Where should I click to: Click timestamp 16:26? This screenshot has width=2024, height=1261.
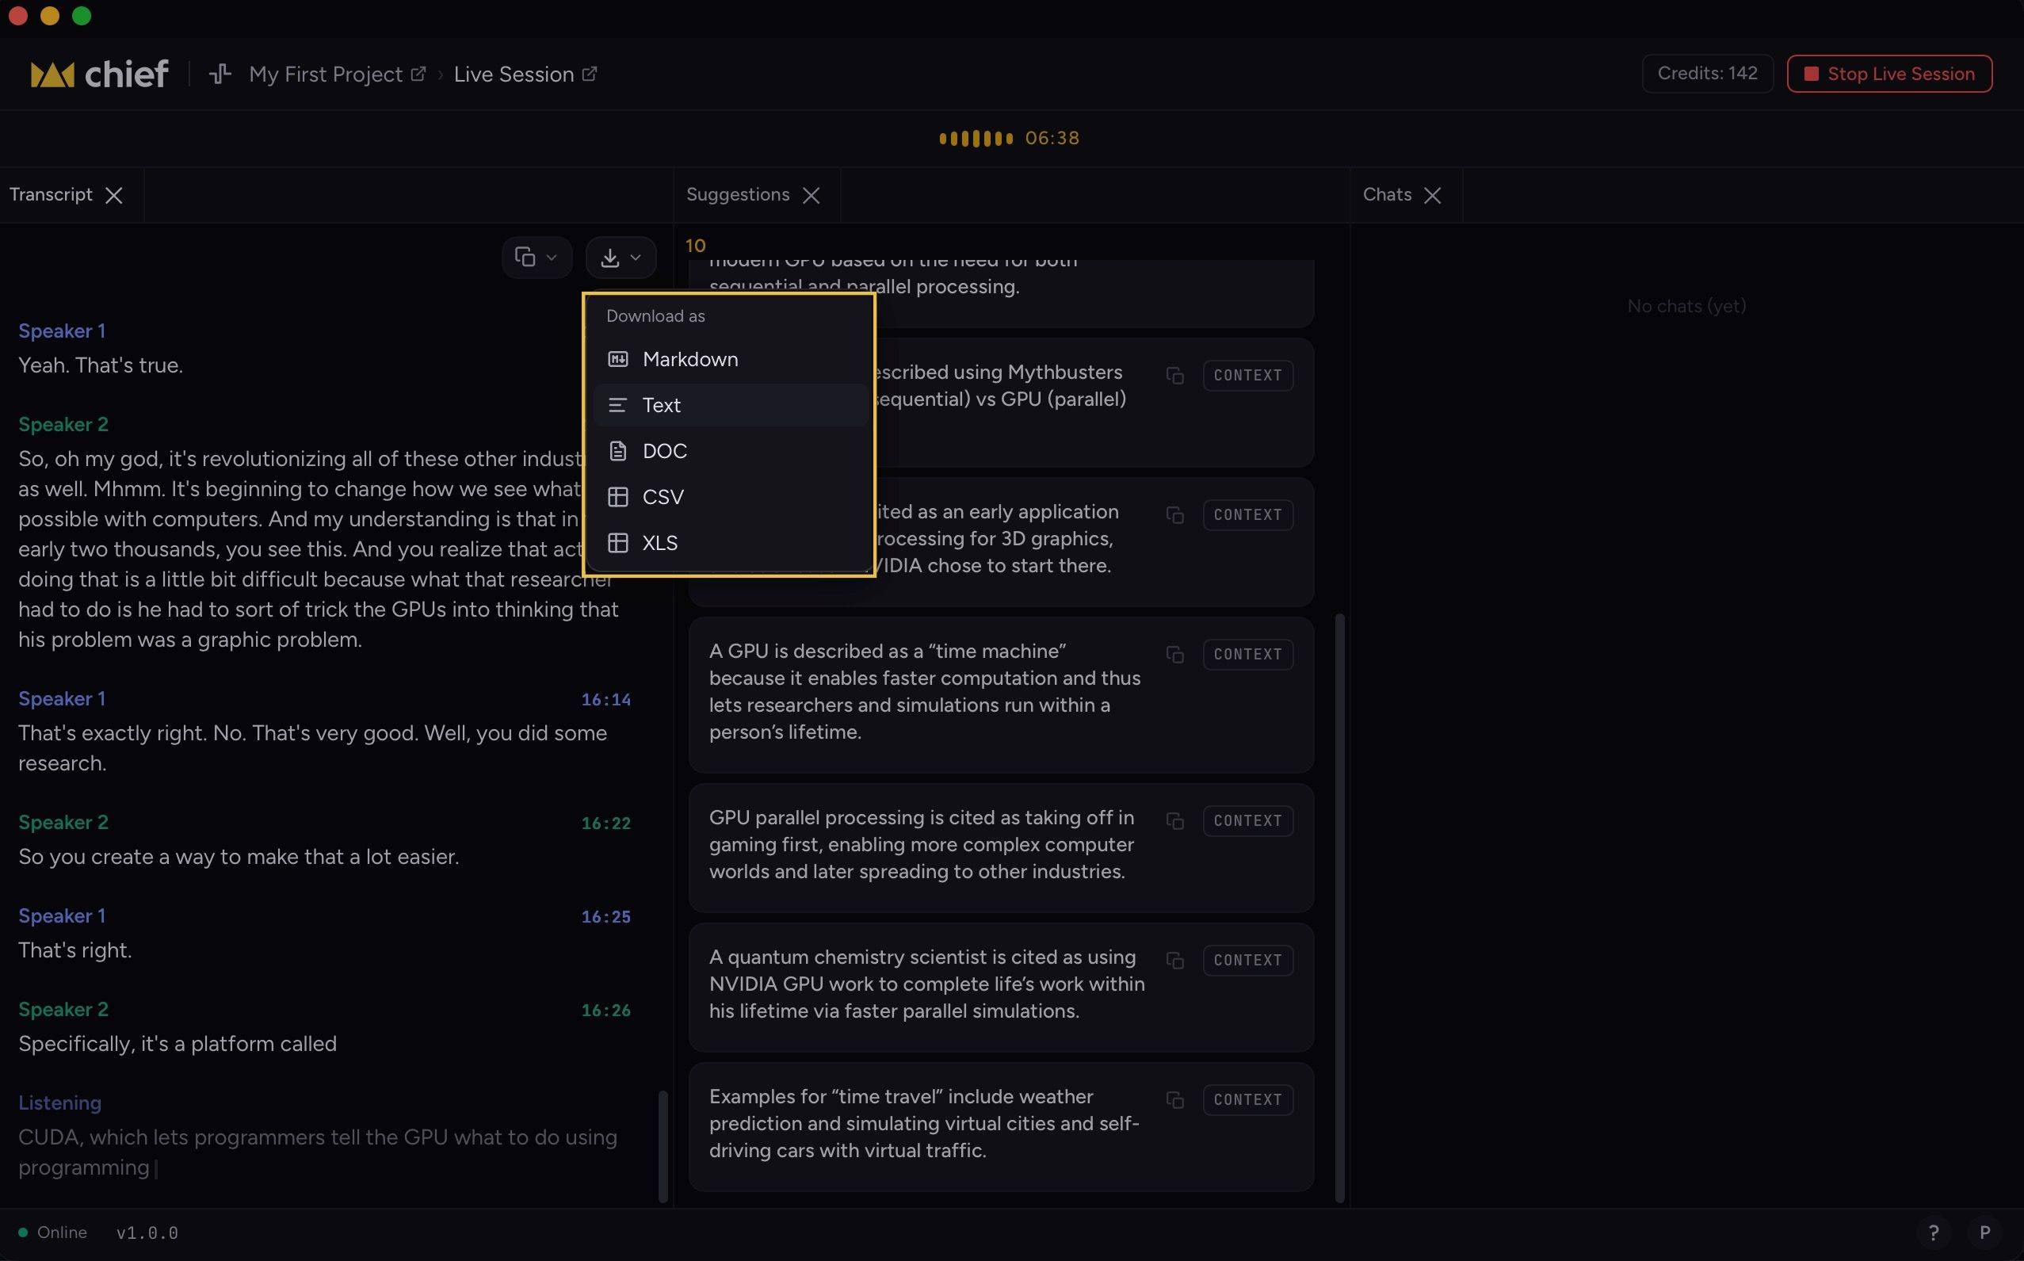[x=606, y=1010]
